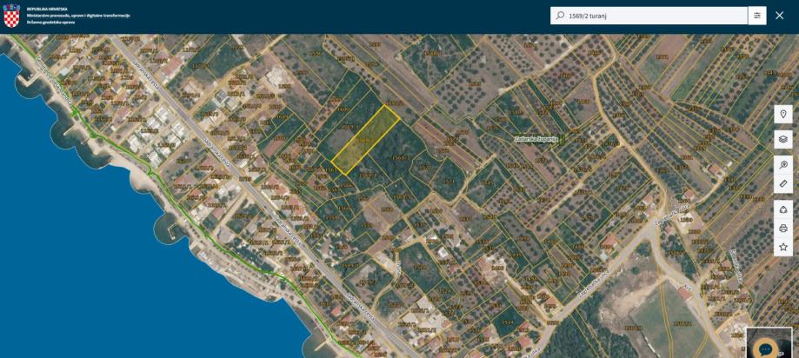The height and width of the screenshot is (358, 799).
Task: Click parcel label 1570 on the map
Action: coord(425,168)
